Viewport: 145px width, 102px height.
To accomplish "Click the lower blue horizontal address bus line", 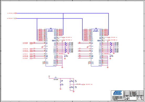I will (x=50, y=19).
